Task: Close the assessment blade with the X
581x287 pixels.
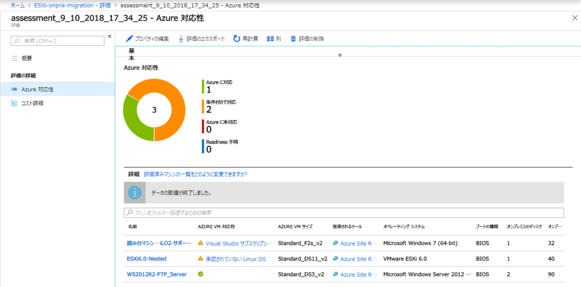Action: point(575,18)
